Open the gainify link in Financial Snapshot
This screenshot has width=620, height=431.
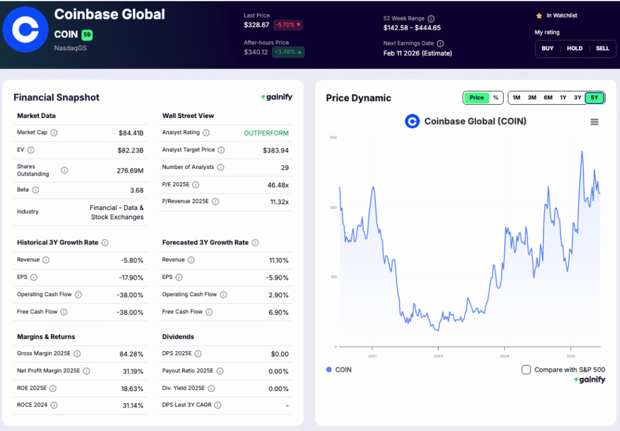[x=277, y=97]
